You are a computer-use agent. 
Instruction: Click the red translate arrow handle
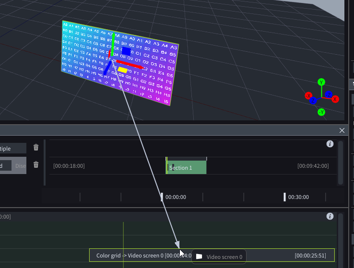[130, 64]
